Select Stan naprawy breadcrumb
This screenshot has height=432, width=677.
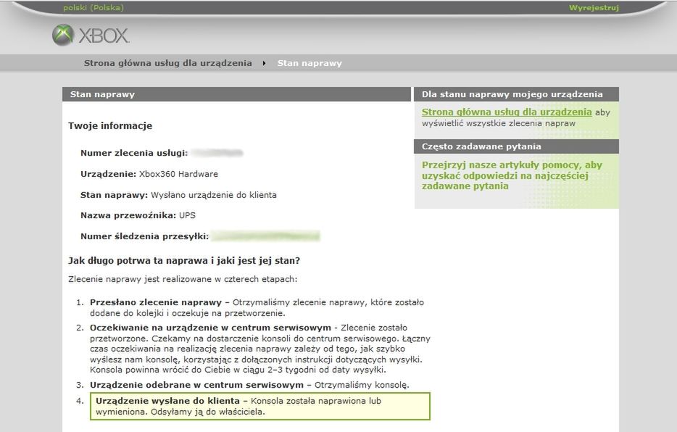coord(310,63)
